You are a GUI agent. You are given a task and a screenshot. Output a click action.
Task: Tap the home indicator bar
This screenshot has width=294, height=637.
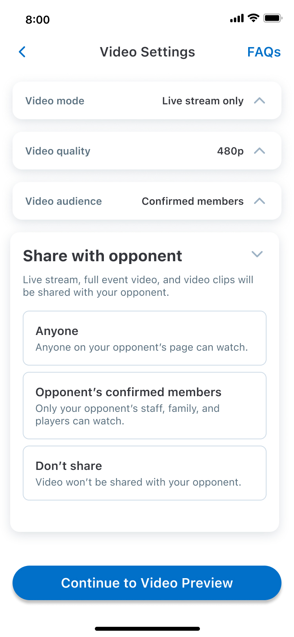[x=147, y=629]
